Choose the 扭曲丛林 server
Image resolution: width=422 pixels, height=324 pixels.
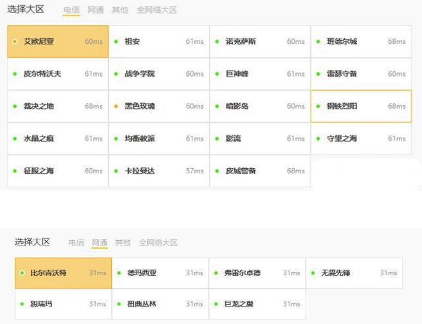[x=160, y=303]
